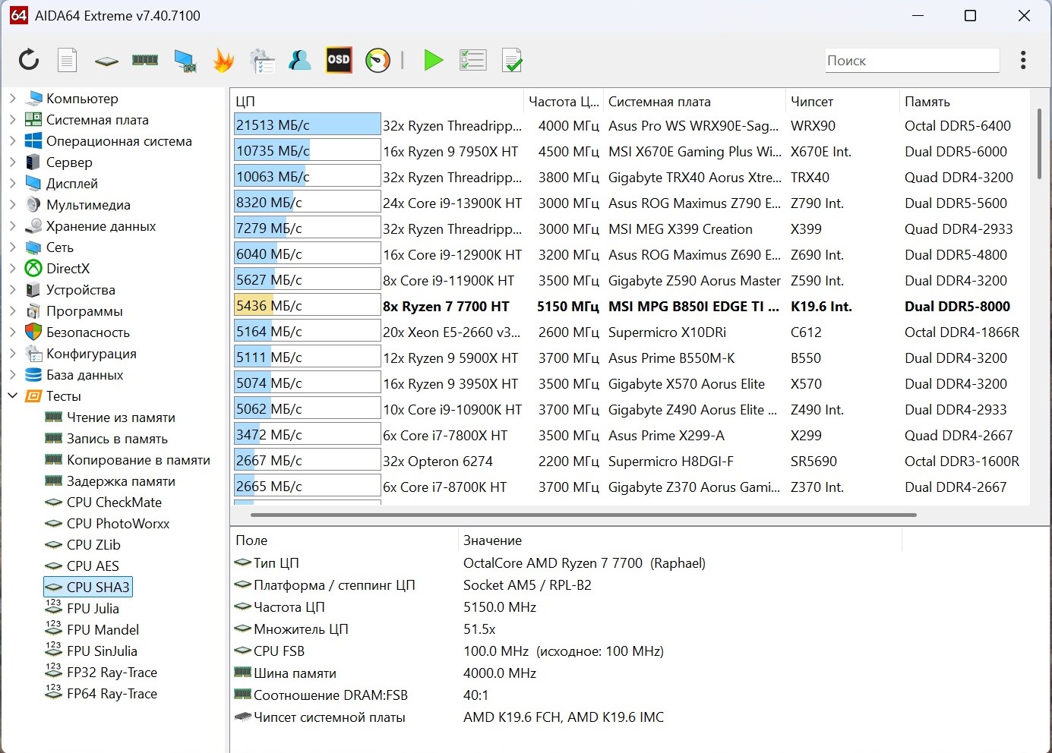Open the gauge sensor panel icon
Image resolution: width=1052 pixels, height=753 pixels.
378,60
